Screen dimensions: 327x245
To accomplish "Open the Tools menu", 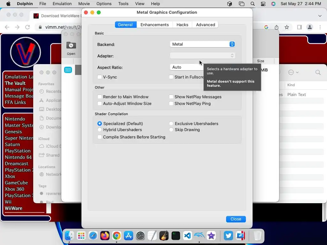I will coord(123,4).
